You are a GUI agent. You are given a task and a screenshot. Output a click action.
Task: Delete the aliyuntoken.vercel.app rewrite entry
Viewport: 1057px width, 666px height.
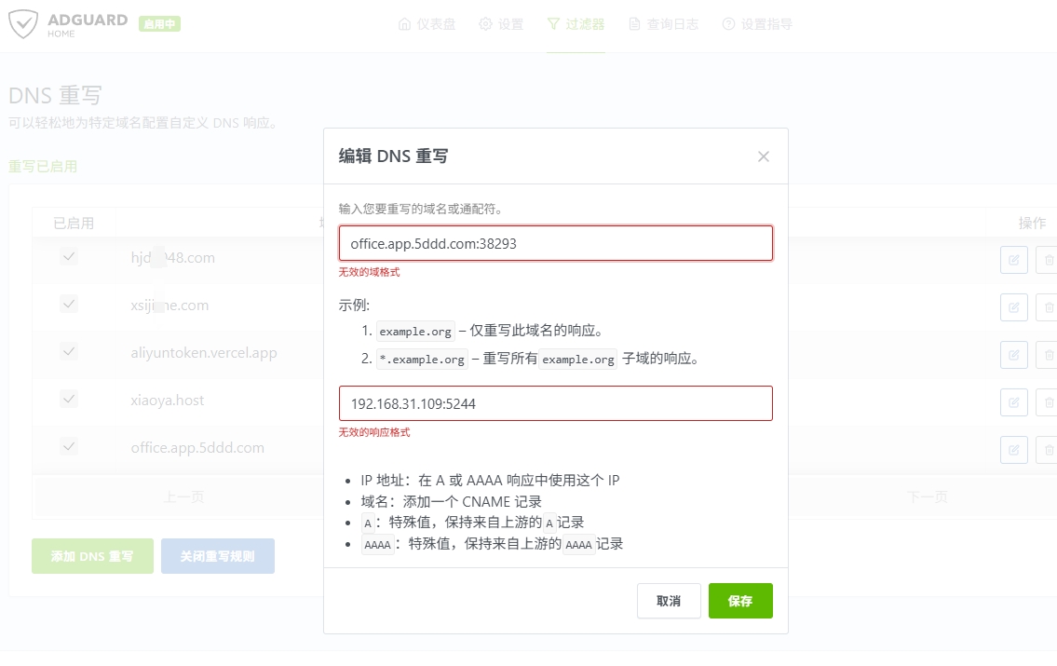pos(1047,354)
